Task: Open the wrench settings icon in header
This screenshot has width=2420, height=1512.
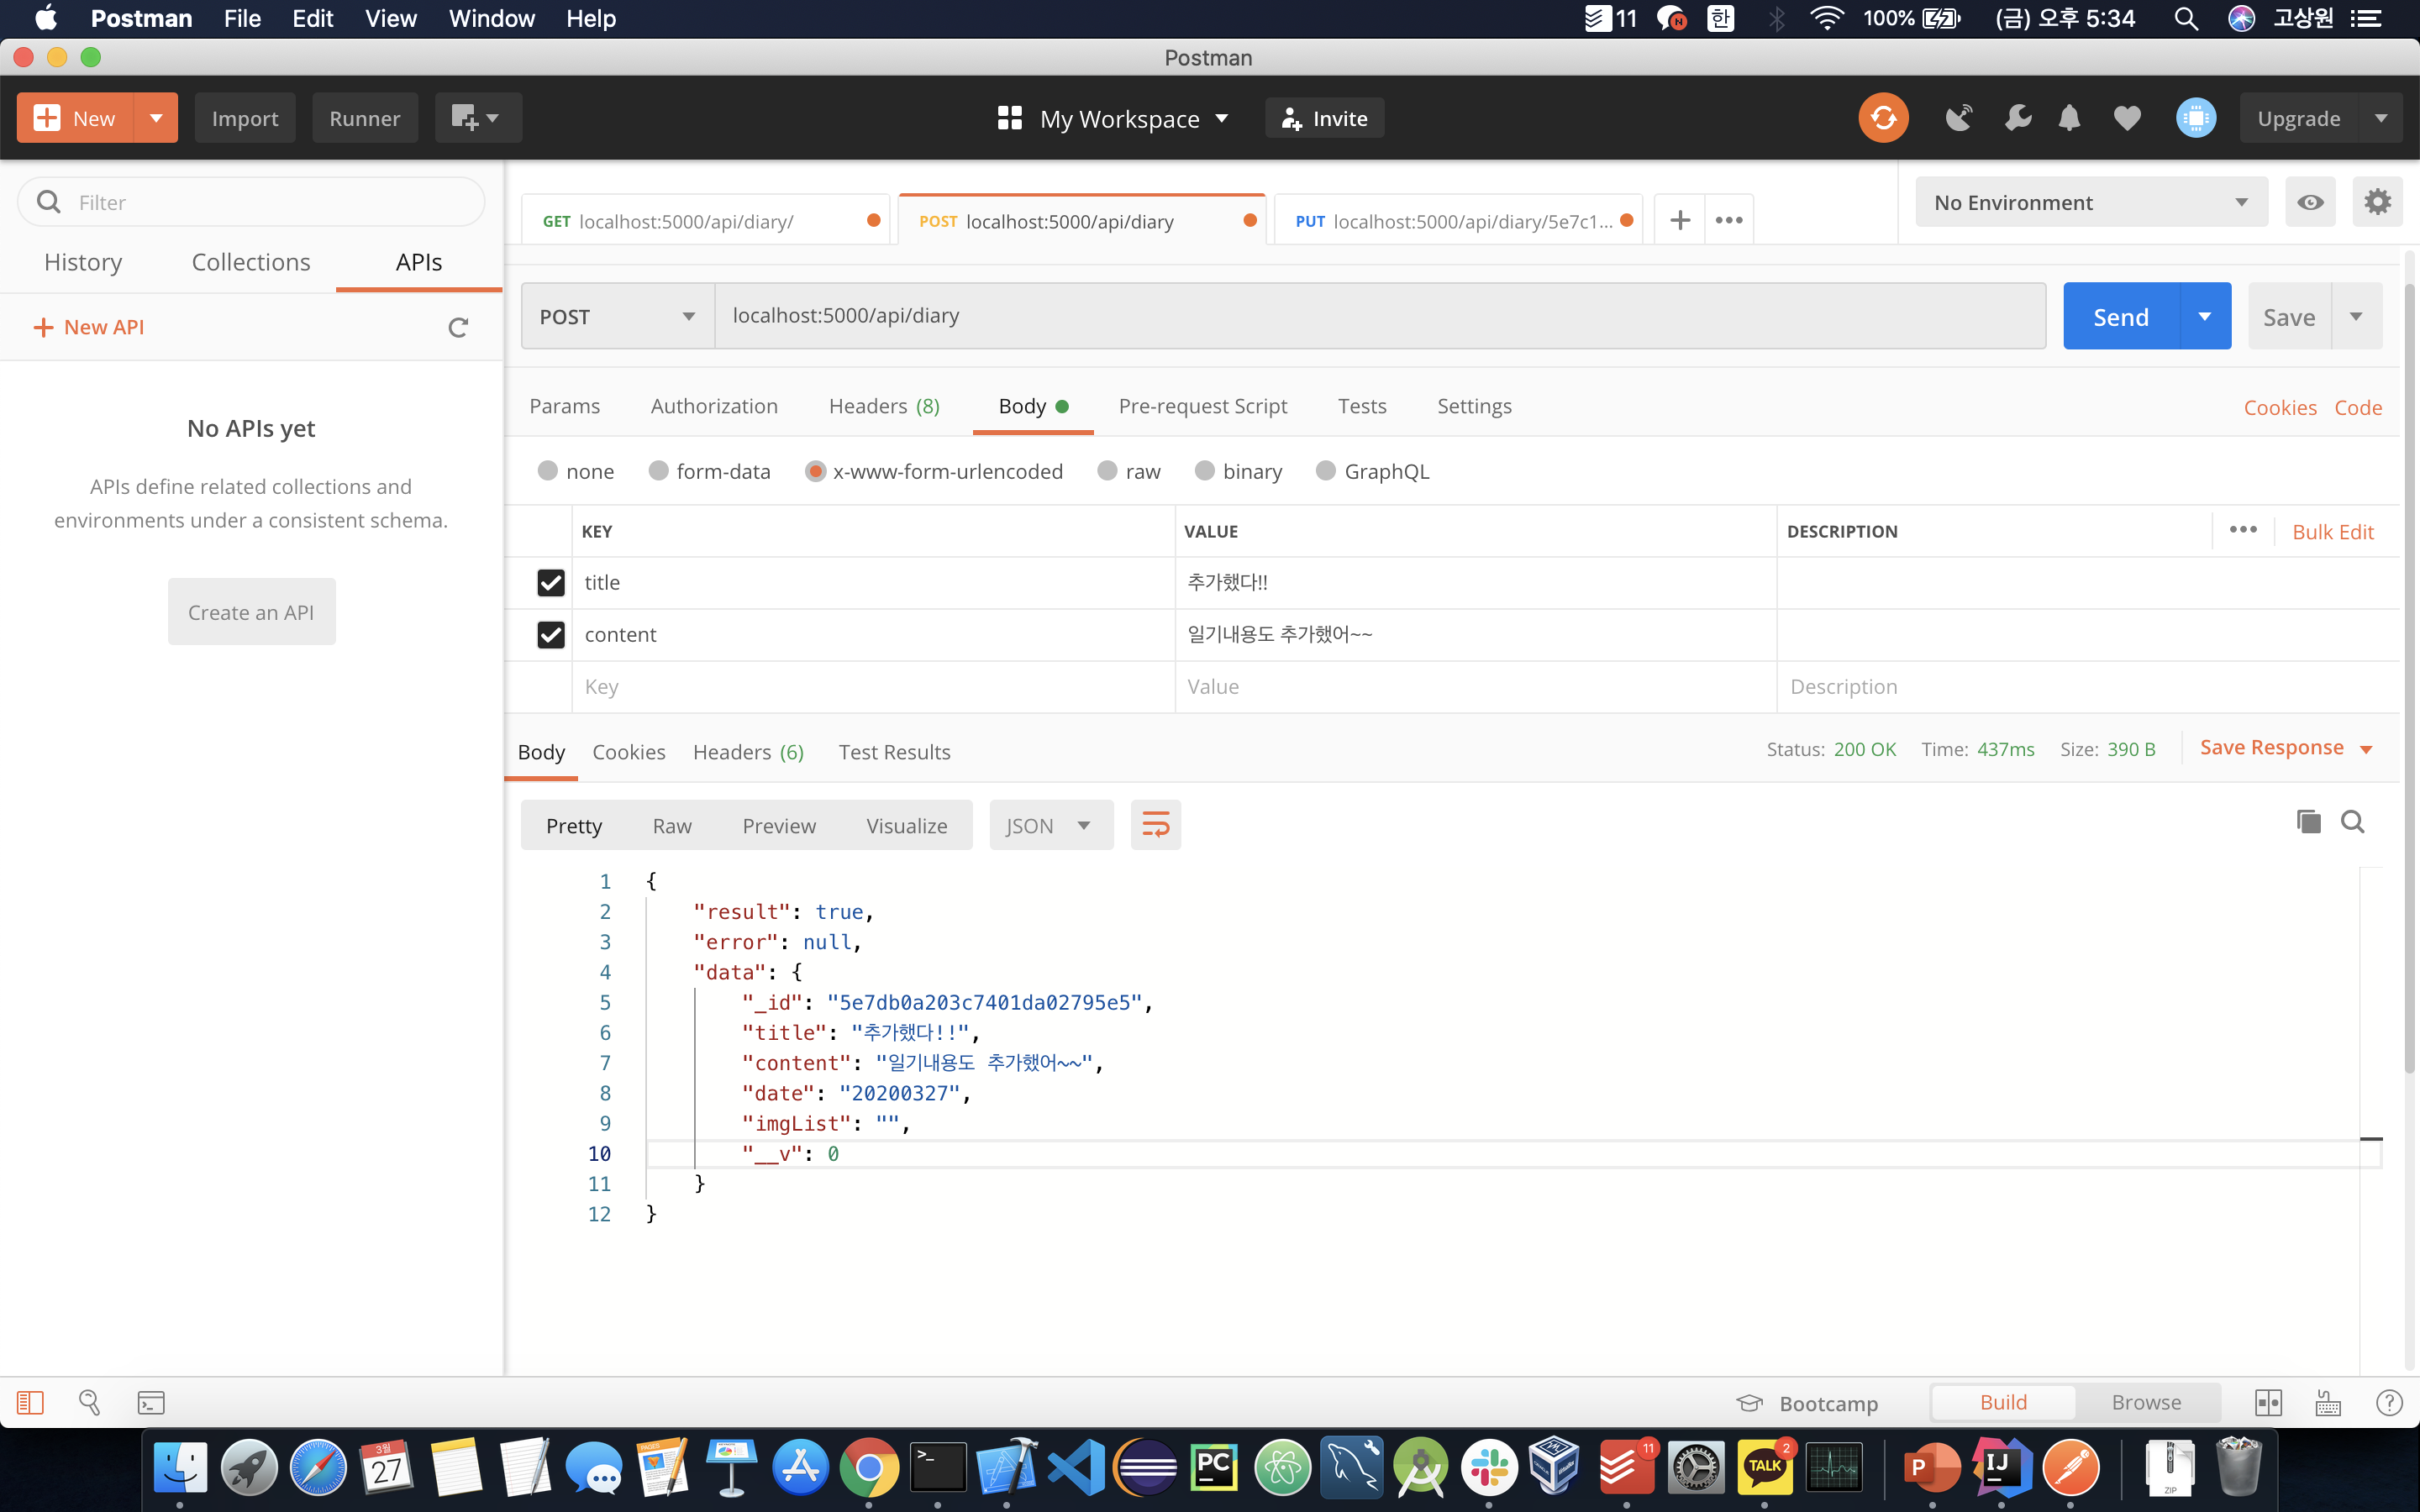Action: click(x=2018, y=118)
